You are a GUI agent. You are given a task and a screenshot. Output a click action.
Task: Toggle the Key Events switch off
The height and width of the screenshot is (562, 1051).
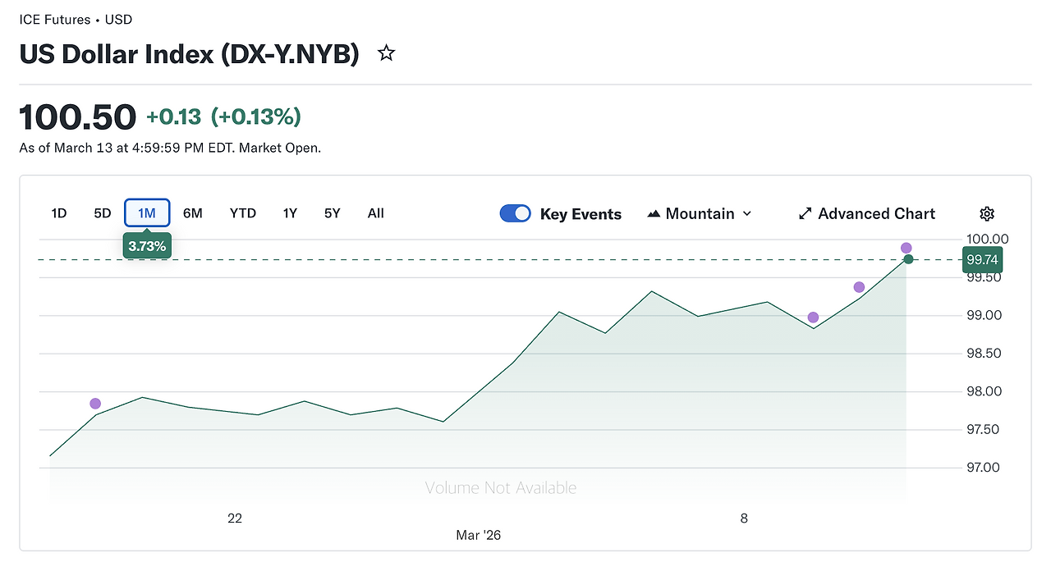pyautogui.click(x=516, y=214)
